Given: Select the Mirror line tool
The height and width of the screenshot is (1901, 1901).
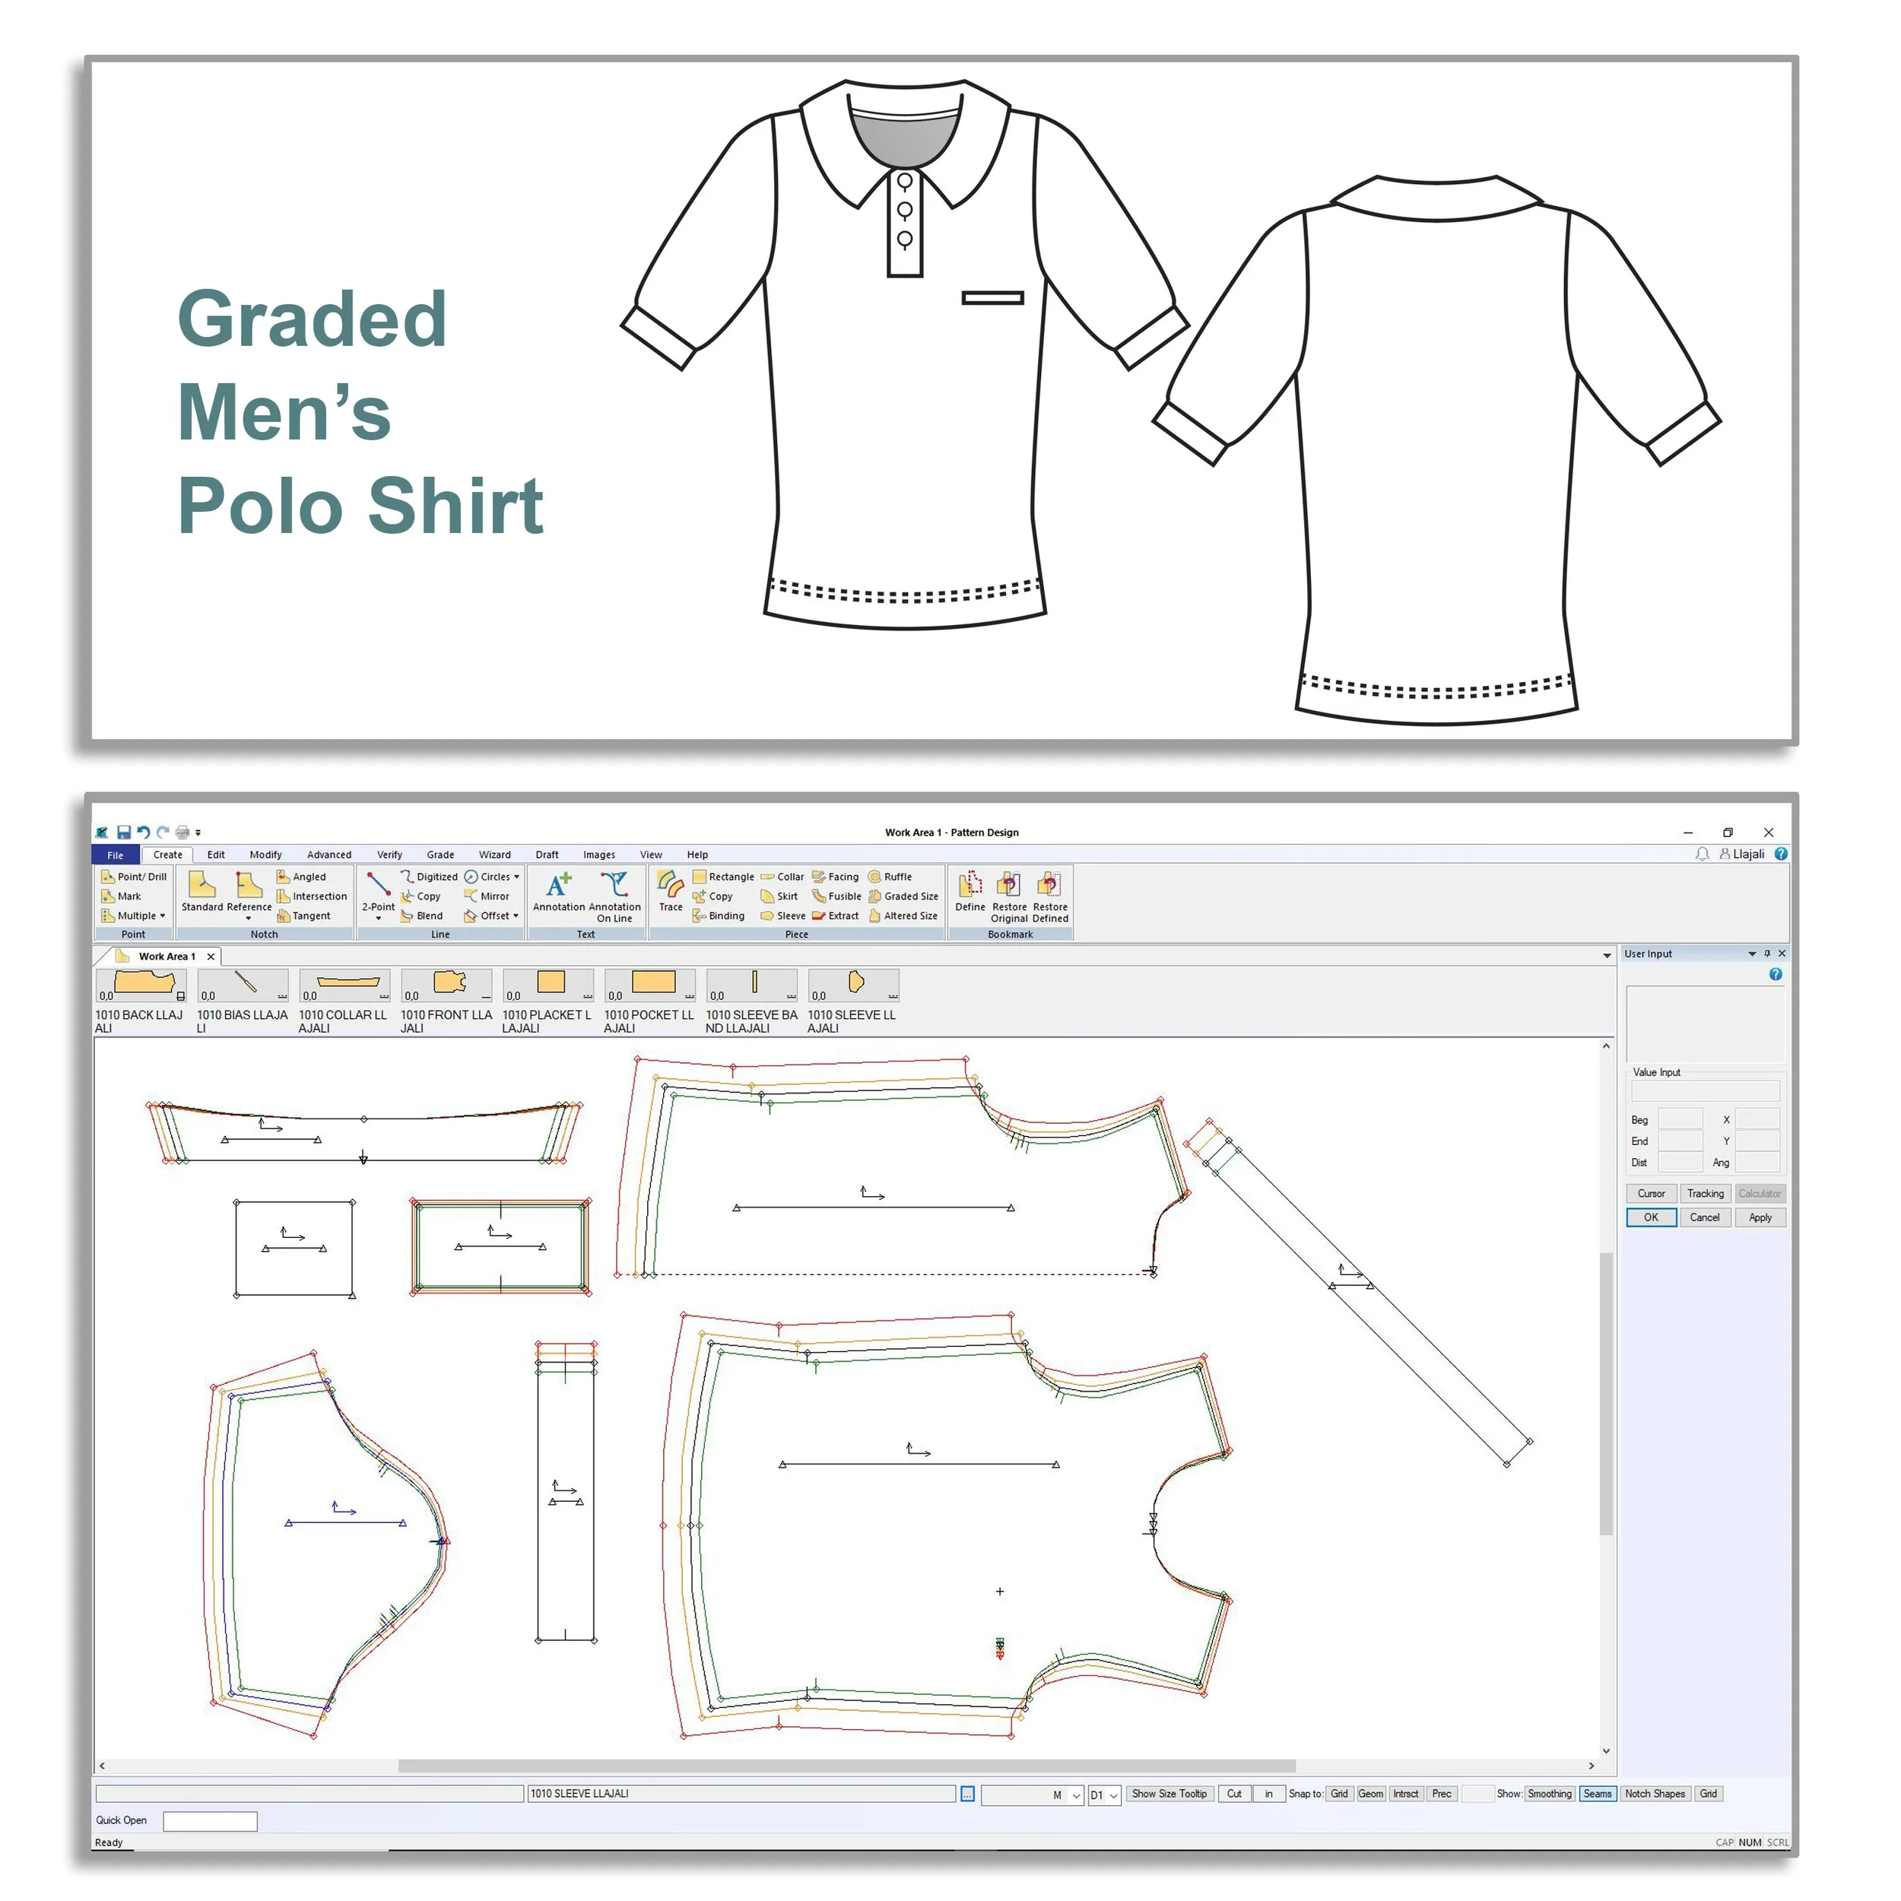Looking at the screenshot, I should point(487,897).
